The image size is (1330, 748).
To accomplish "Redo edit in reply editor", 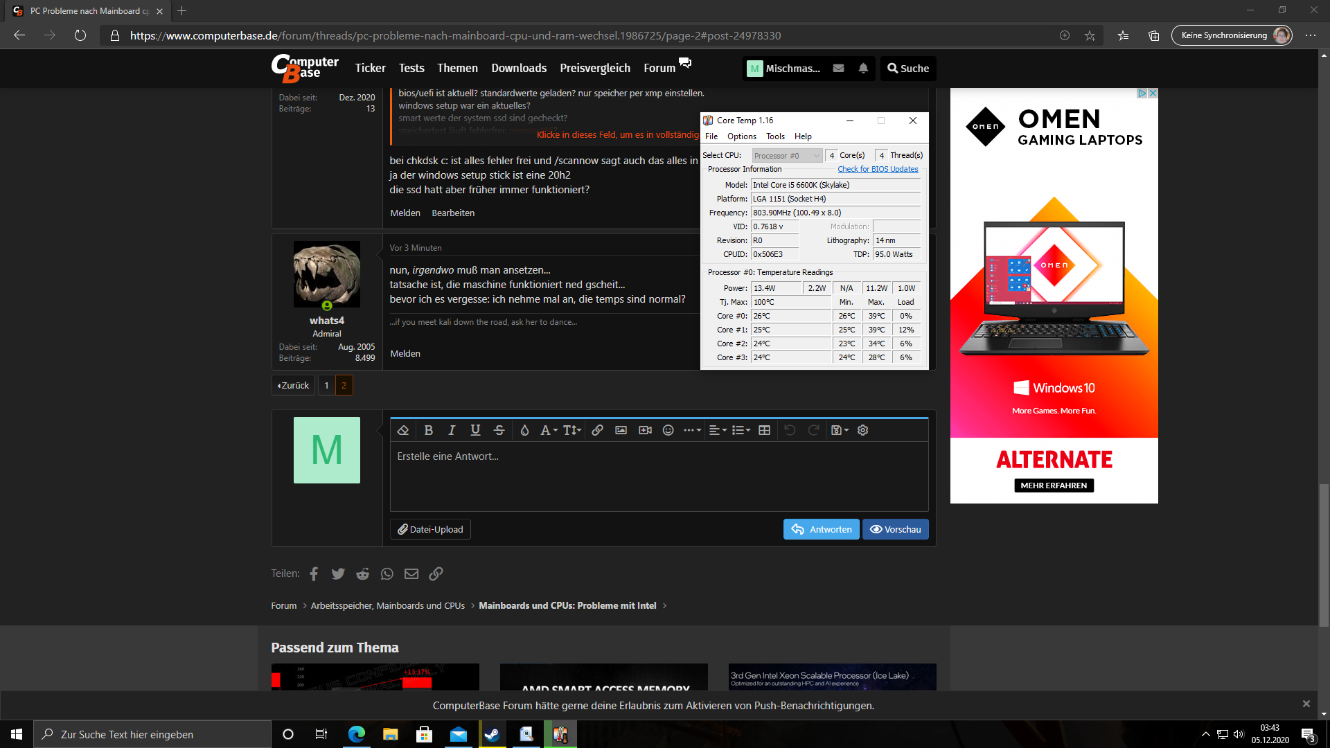I will [814, 430].
